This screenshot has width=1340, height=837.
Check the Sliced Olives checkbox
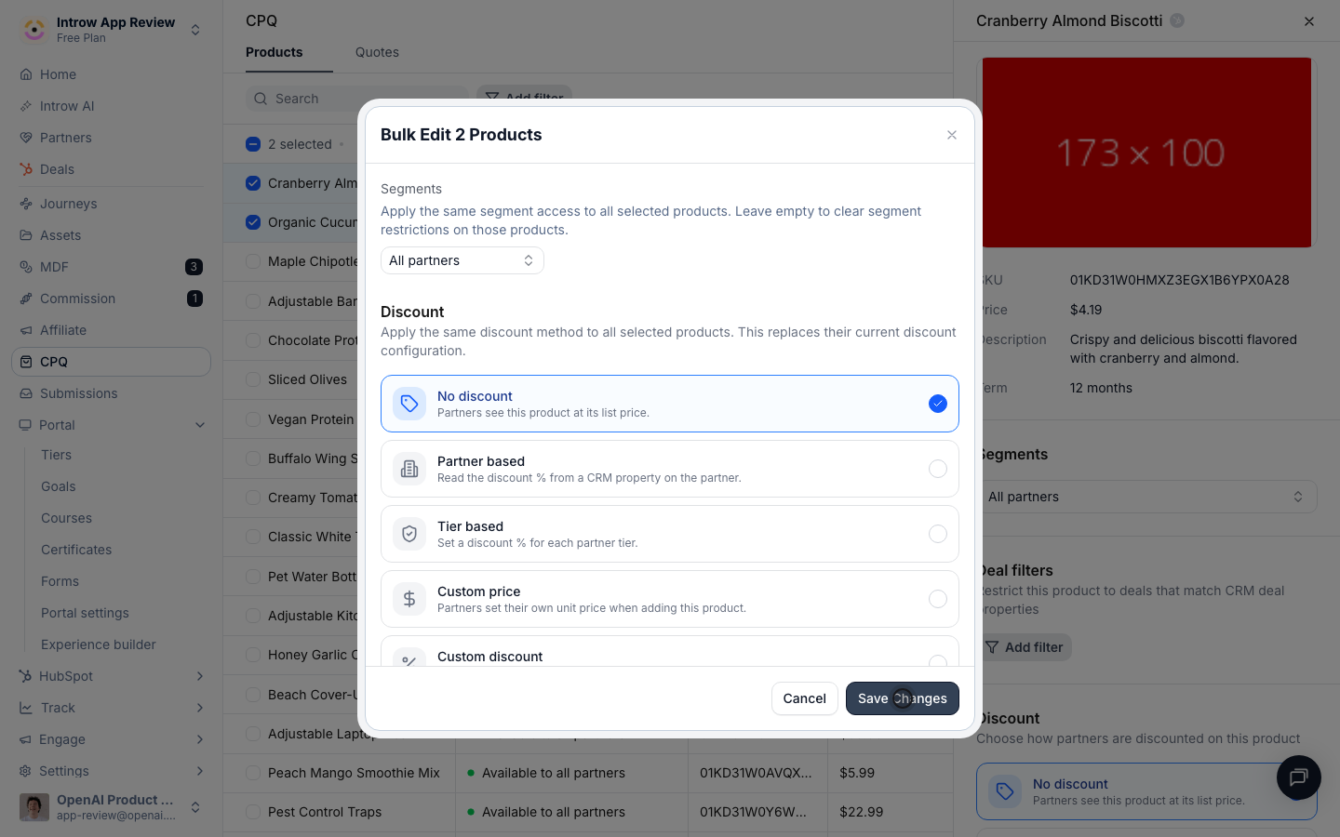coord(253,379)
